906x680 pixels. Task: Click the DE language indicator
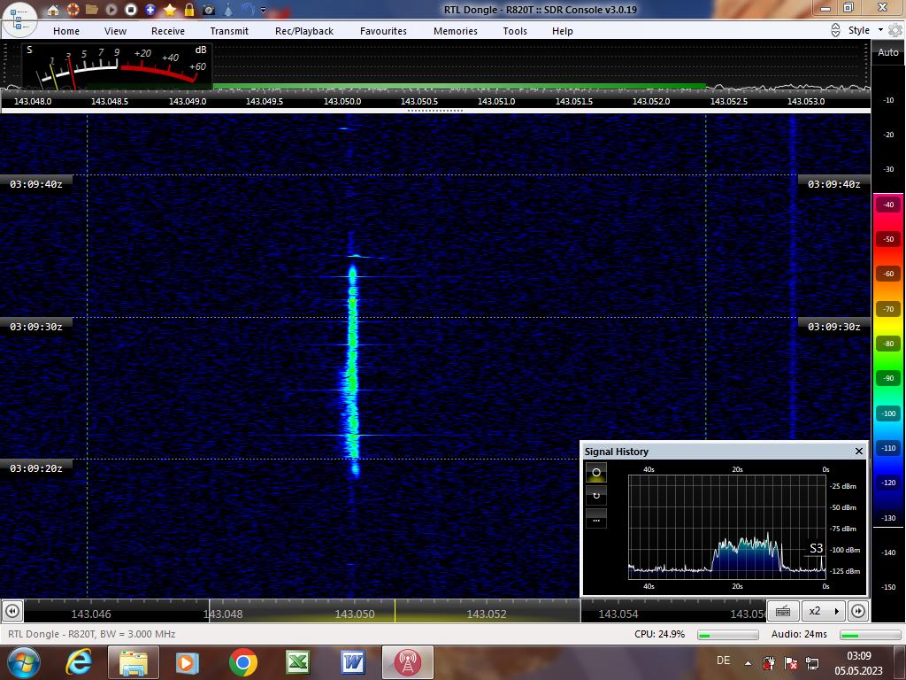pos(723,661)
